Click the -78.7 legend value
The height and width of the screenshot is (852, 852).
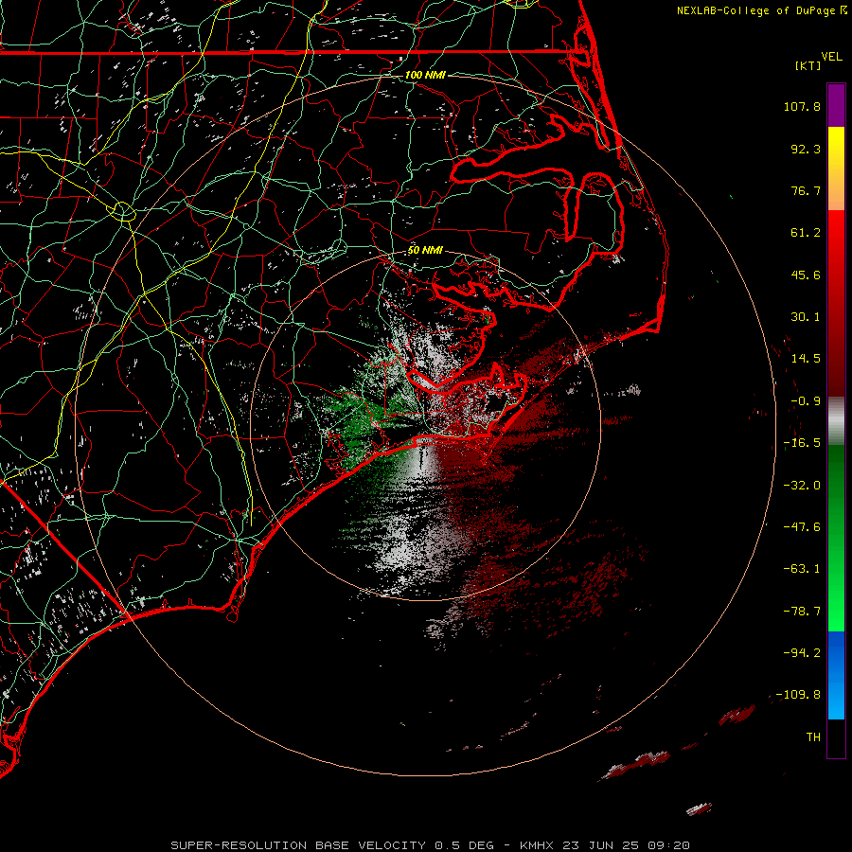pos(802,612)
